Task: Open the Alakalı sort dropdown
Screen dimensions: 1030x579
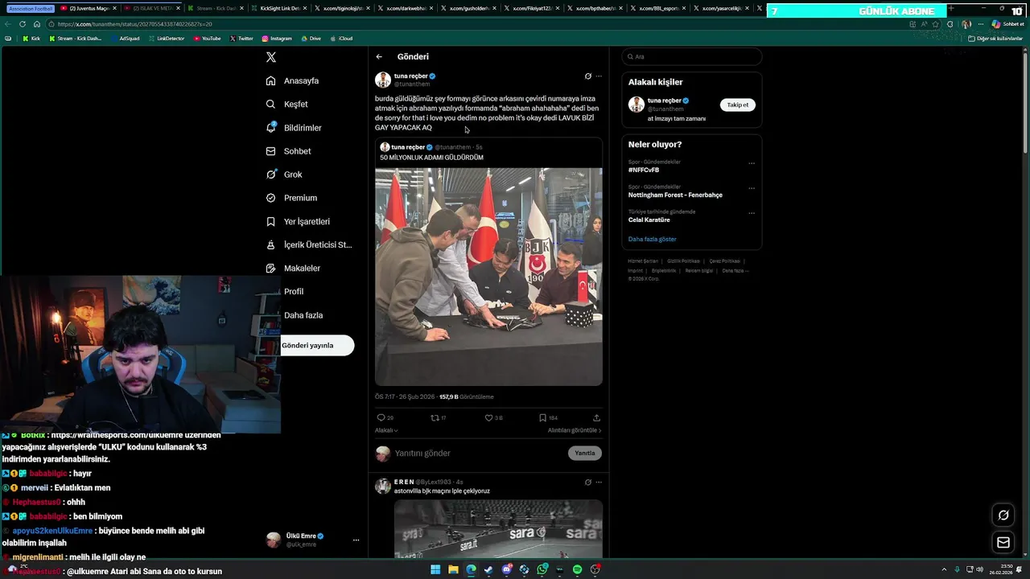Action: 386,430
